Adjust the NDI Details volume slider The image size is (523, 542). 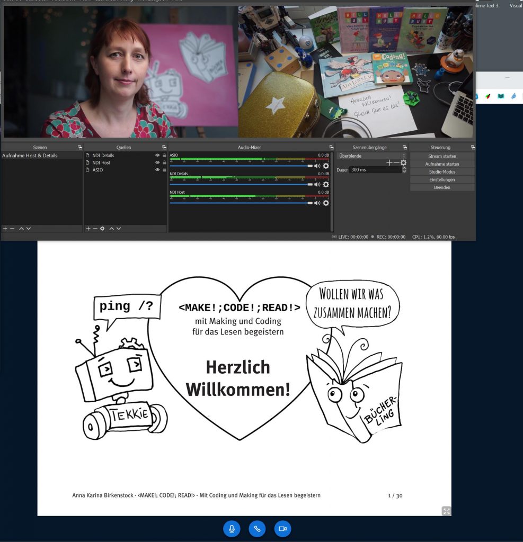pyautogui.click(x=241, y=185)
